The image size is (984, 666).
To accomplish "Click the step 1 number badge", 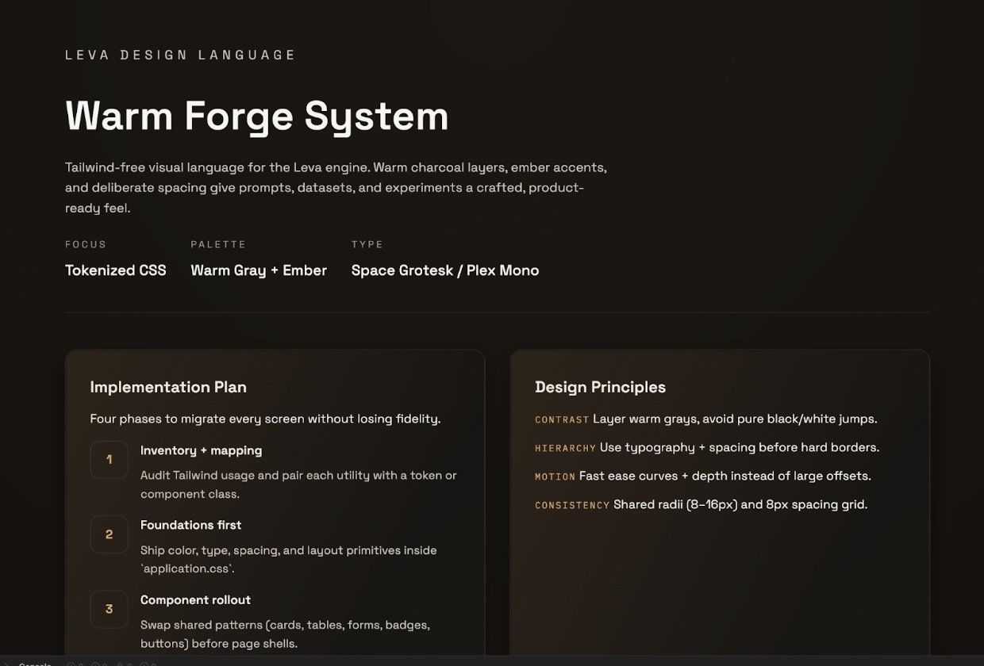I will click(x=109, y=460).
